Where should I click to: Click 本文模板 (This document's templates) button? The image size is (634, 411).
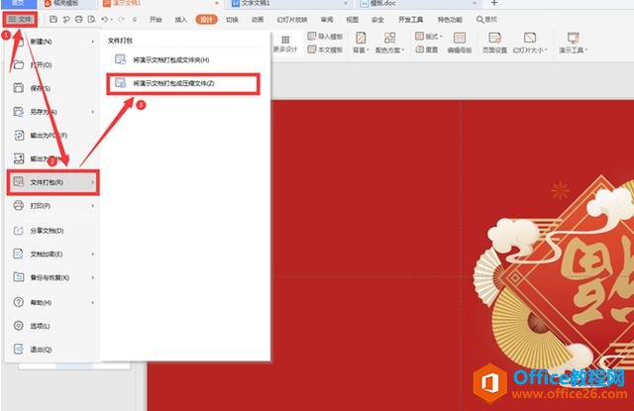click(326, 50)
